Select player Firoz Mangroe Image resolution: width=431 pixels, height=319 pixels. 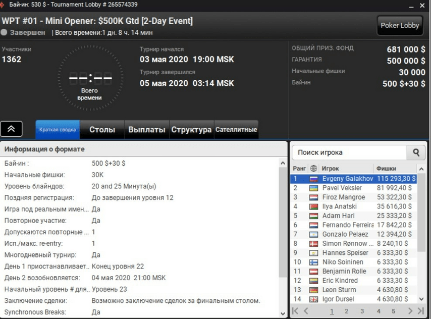353,197
